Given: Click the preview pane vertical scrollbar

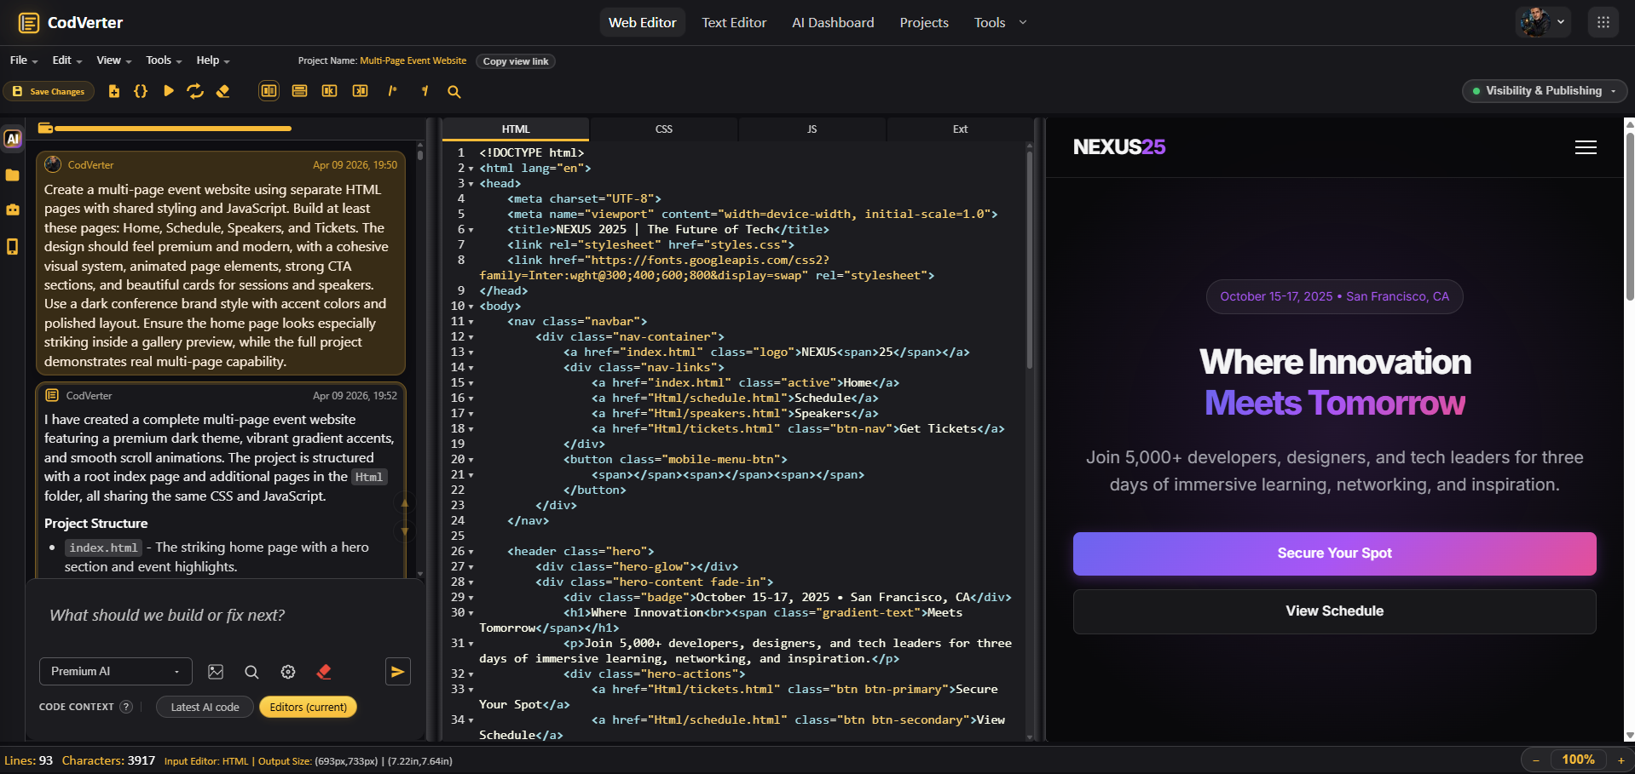Looking at the screenshot, I should pyautogui.click(x=1629, y=215).
